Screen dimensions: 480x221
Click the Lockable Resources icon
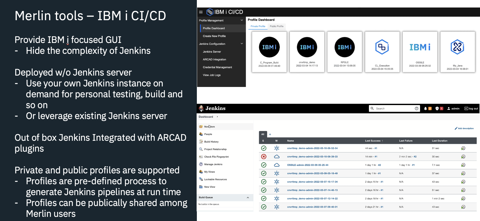(201, 179)
